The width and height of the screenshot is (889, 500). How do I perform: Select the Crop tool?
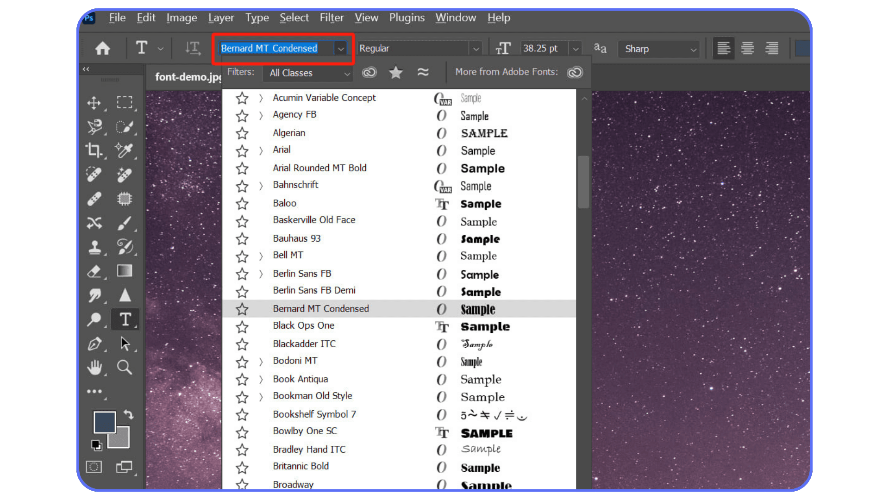[95, 150]
